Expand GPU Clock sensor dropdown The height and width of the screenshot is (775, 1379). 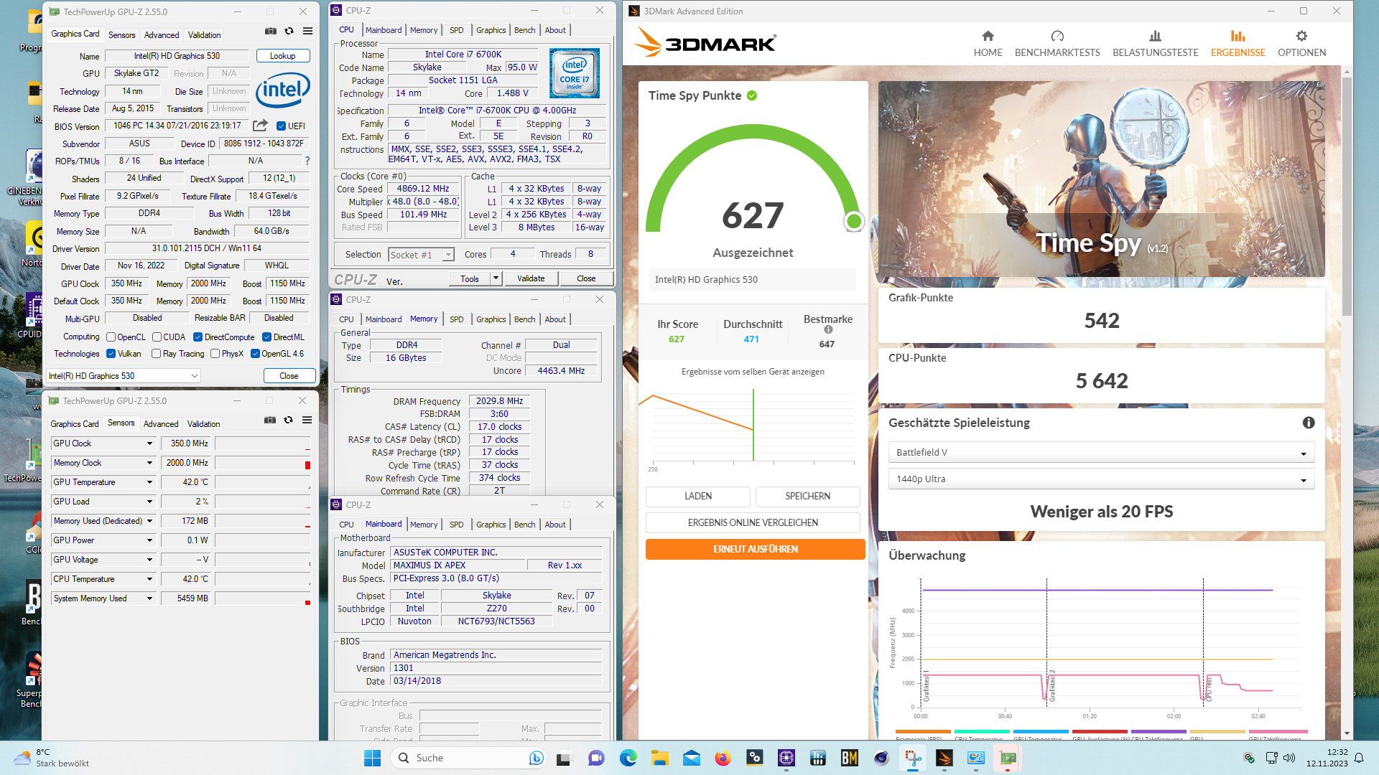149,443
